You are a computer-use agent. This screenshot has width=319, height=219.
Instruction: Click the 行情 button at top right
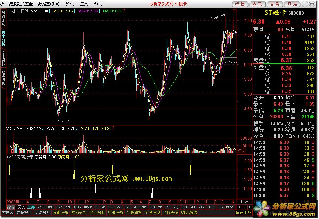tap(240, 4)
